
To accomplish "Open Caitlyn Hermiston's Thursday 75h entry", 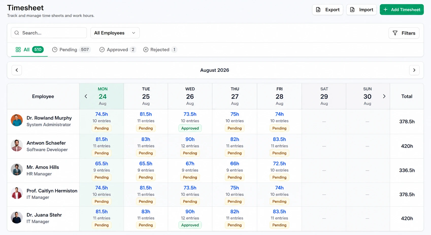I will pos(235,188).
